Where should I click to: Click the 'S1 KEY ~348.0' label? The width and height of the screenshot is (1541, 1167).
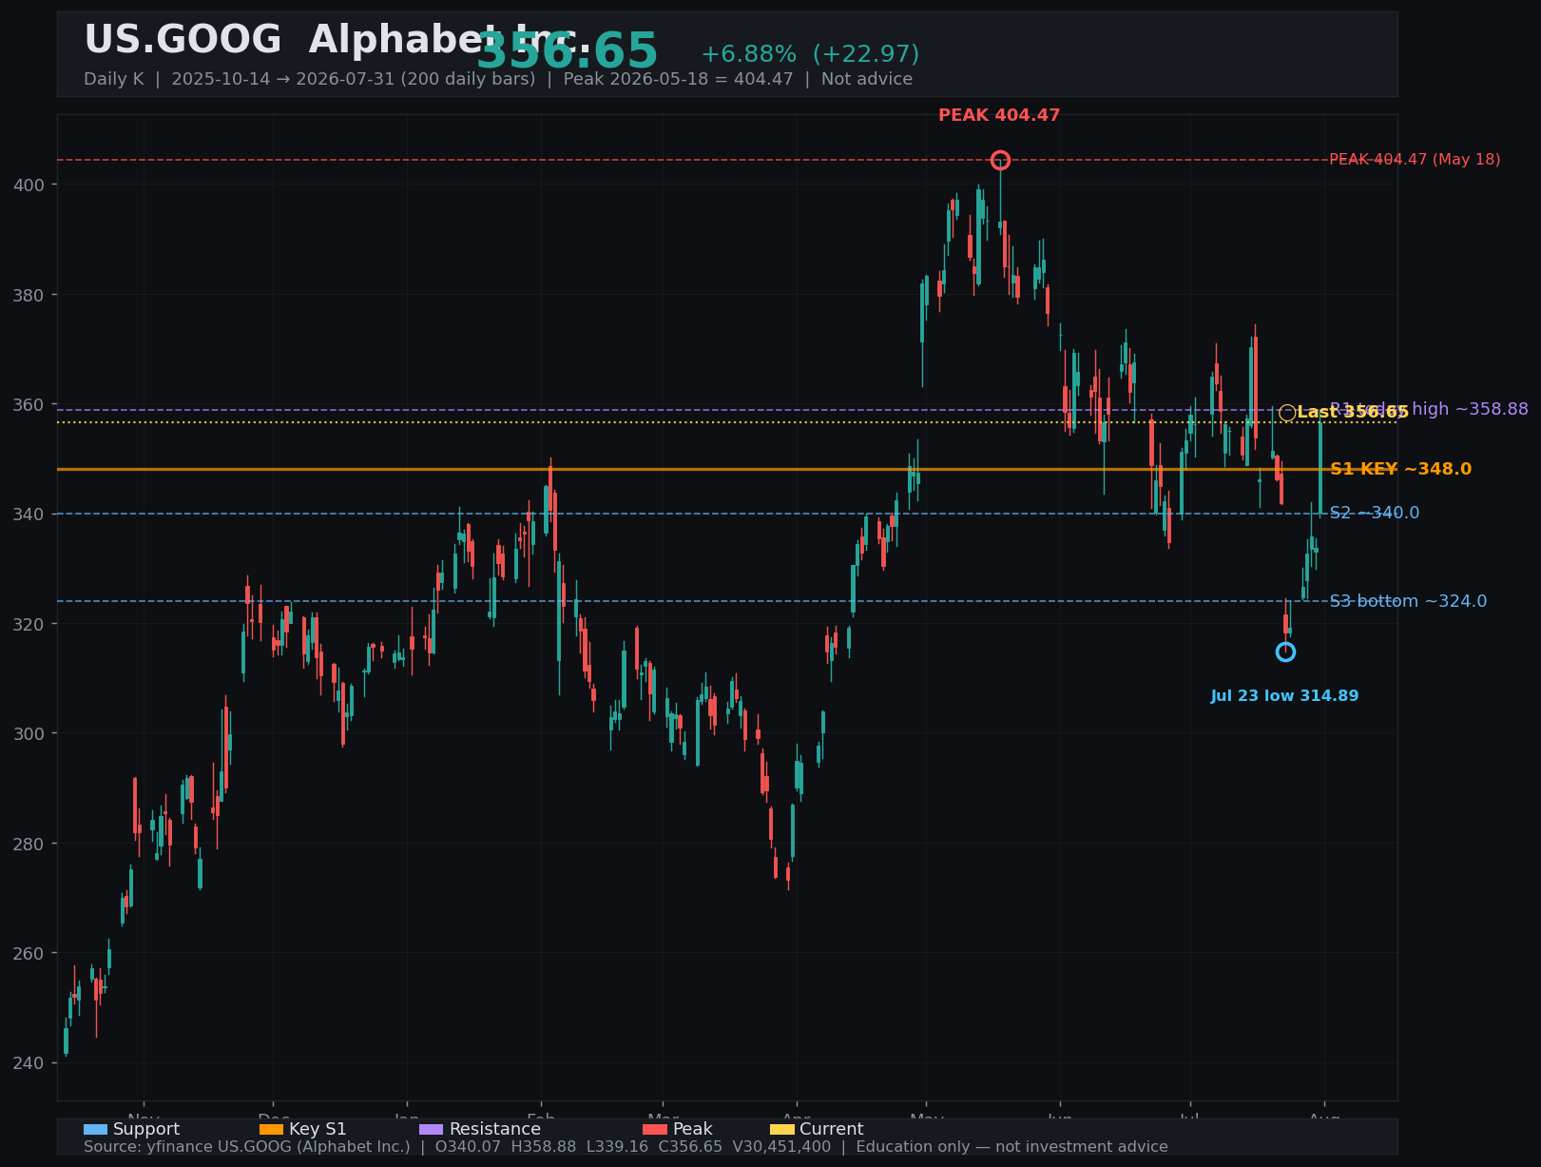pos(1400,469)
